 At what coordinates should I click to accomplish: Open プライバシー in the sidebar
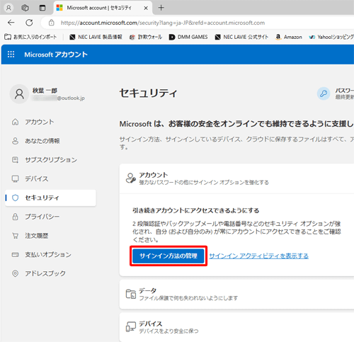point(50,217)
